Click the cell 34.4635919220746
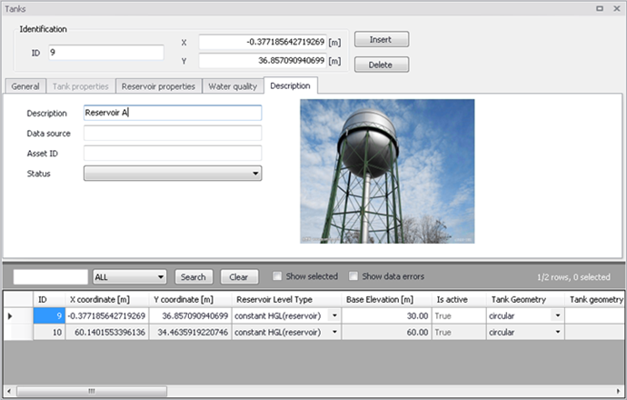This screenshot has width=627, height=400. coord(190,333)
